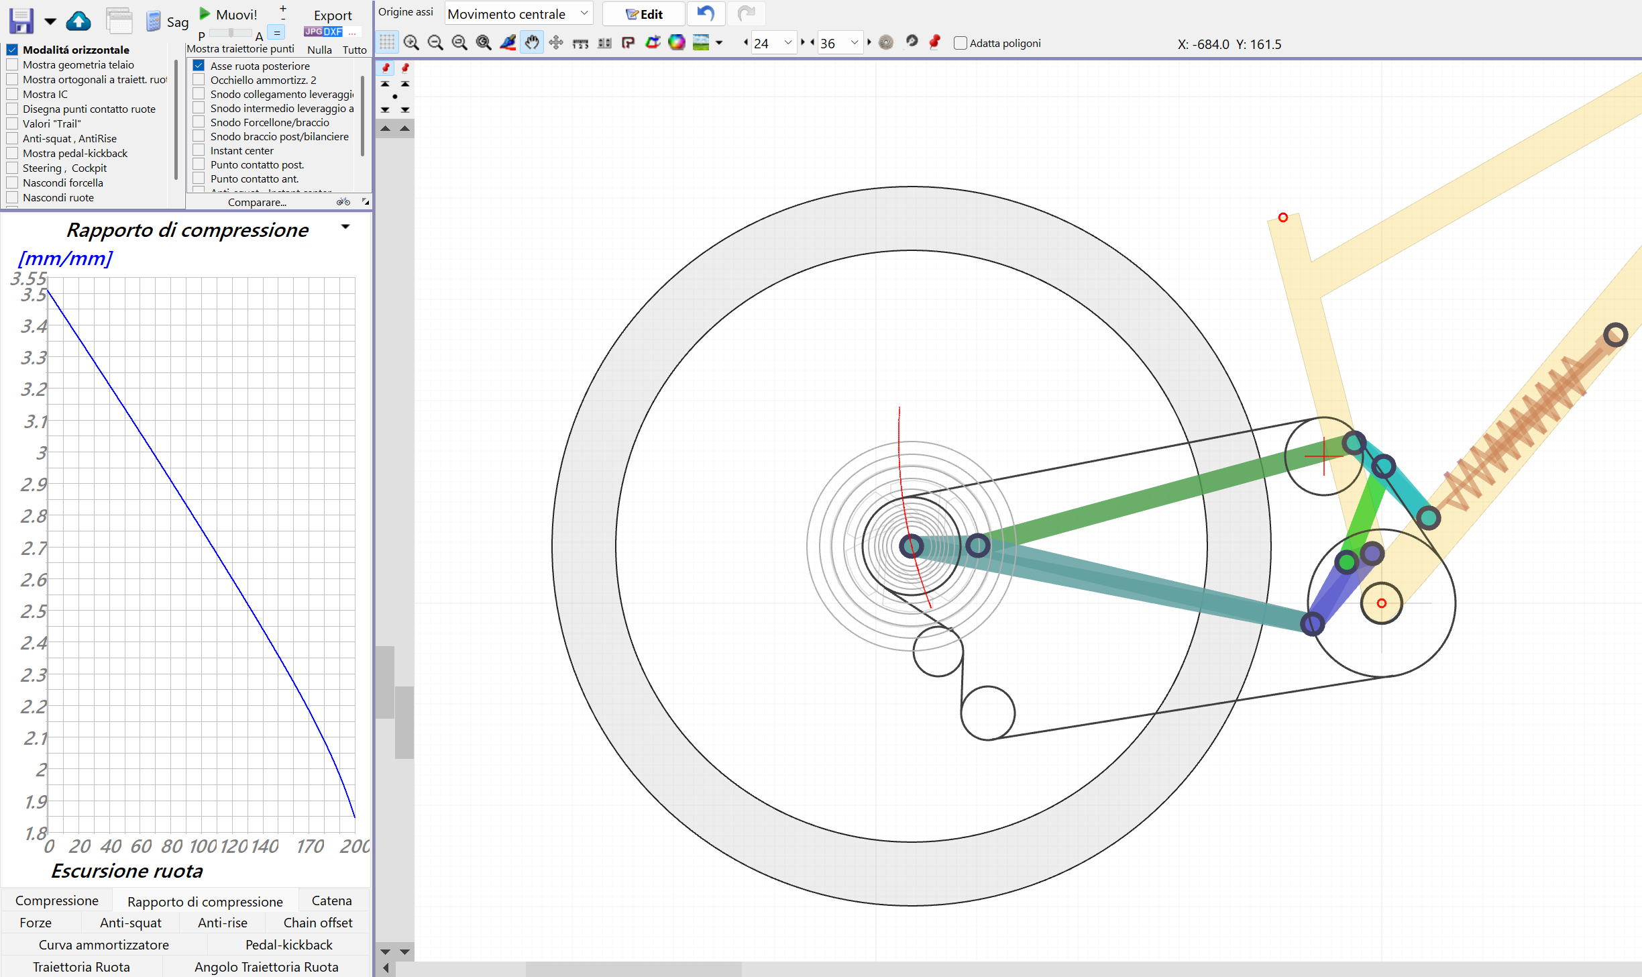The image size is (1642, 977).
Task: Check Nascondi forcella
Action: pyautogui.click(x=12, y=183)
